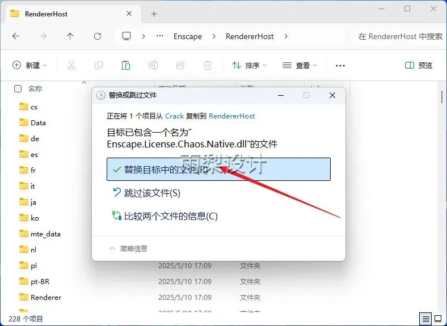Open the See more toolbar options
Screen dimensions: 447x326
coord(340,66)
